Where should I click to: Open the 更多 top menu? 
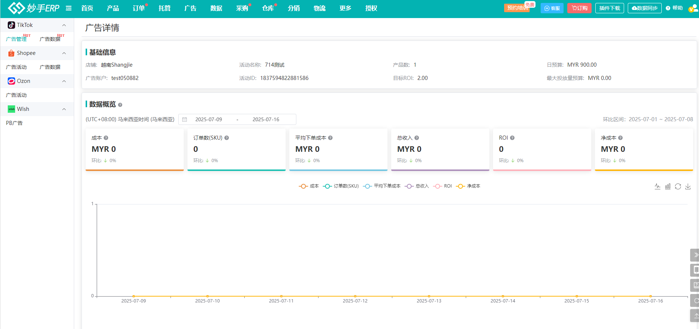click(x=345, y=8)
